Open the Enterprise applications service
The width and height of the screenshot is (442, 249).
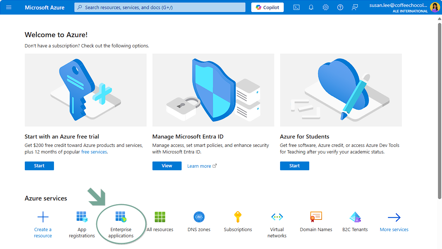121,217
